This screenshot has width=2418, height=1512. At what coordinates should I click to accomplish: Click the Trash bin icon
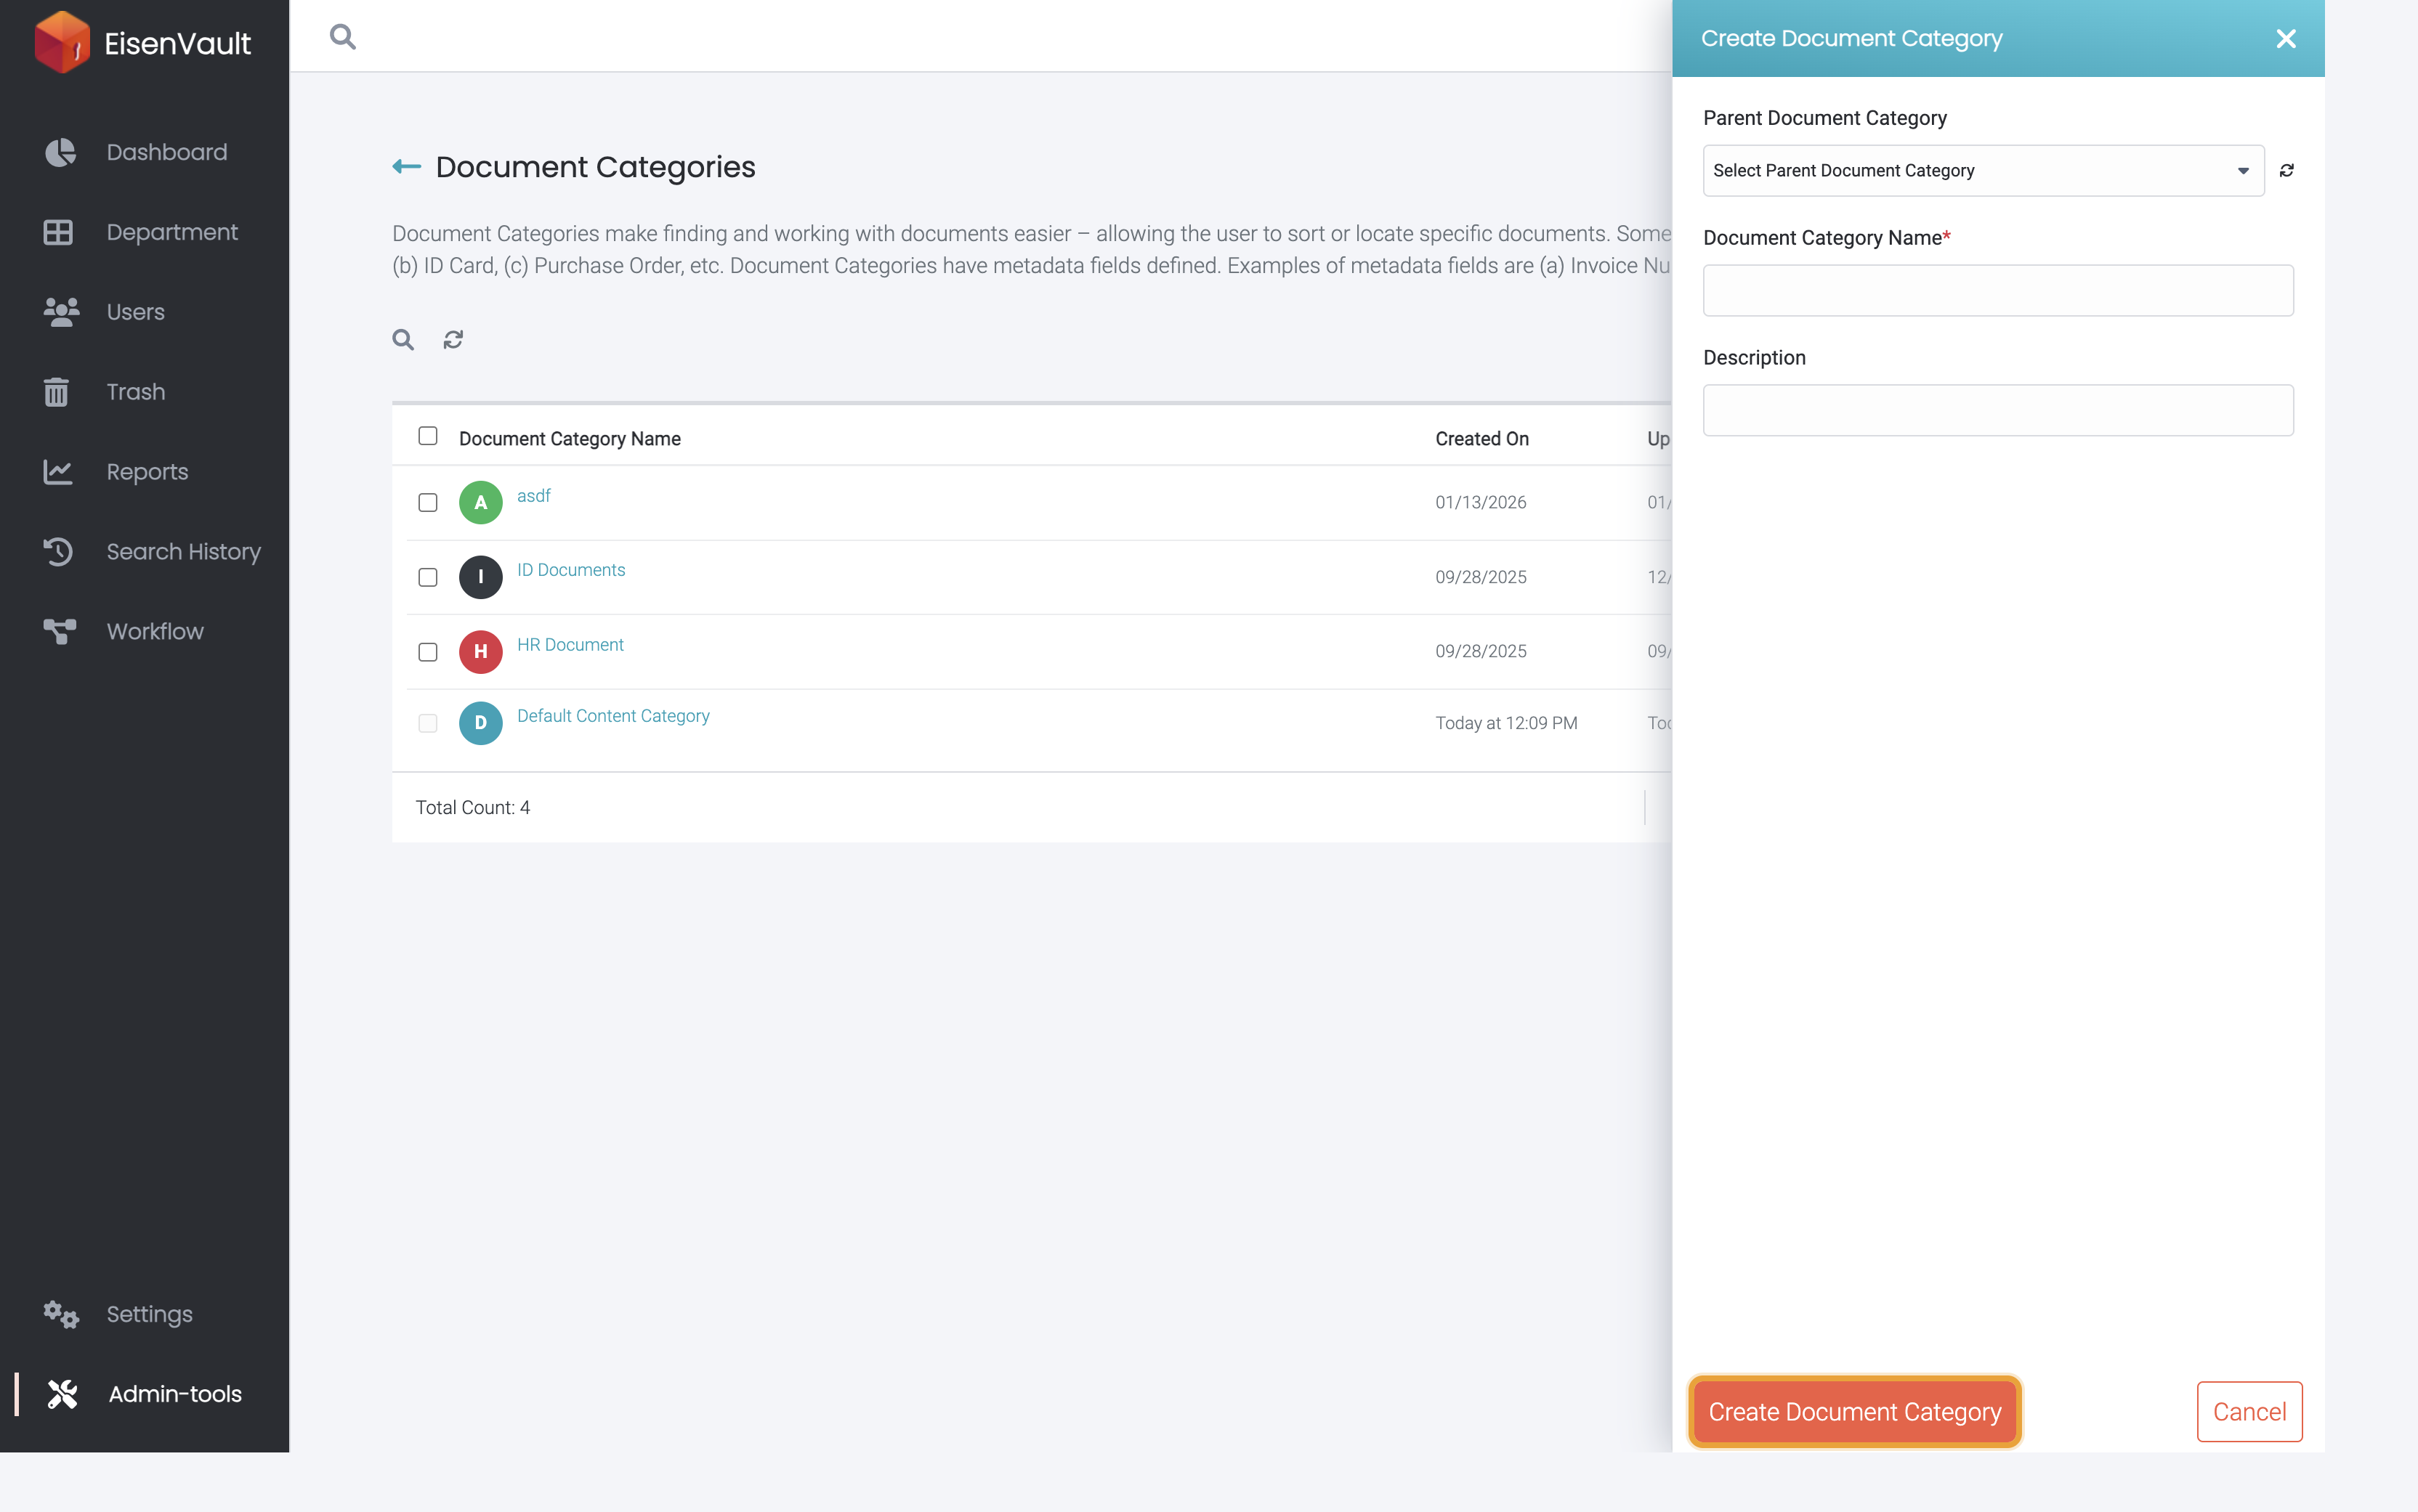pyautogui.click(x=56, y=392)
